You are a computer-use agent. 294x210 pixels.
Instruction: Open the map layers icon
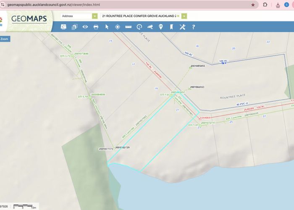(74, 27)
